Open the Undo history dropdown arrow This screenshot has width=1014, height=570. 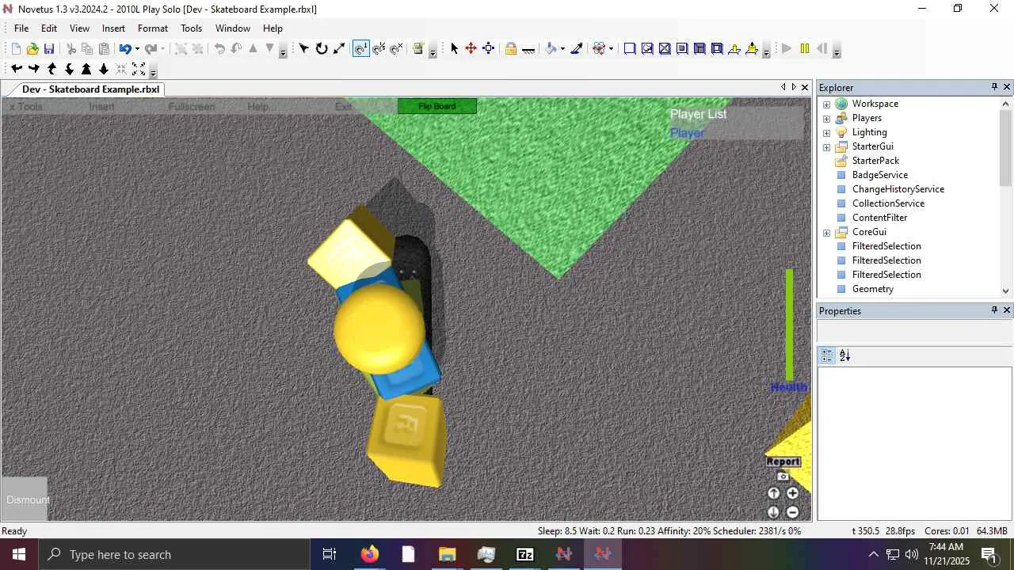point(137,49)
